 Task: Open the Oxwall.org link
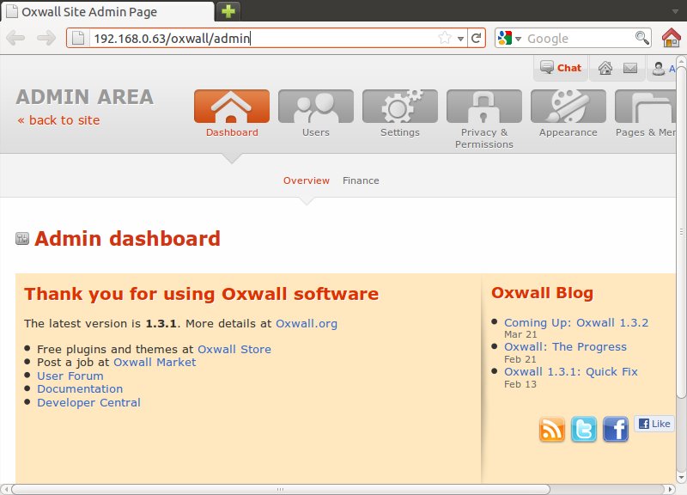pos(307,324)
